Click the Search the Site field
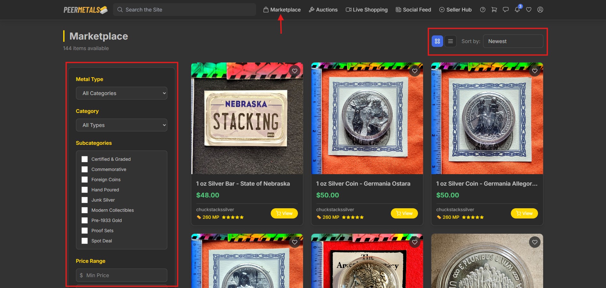The image size is (606, 288). pos(185,10)
